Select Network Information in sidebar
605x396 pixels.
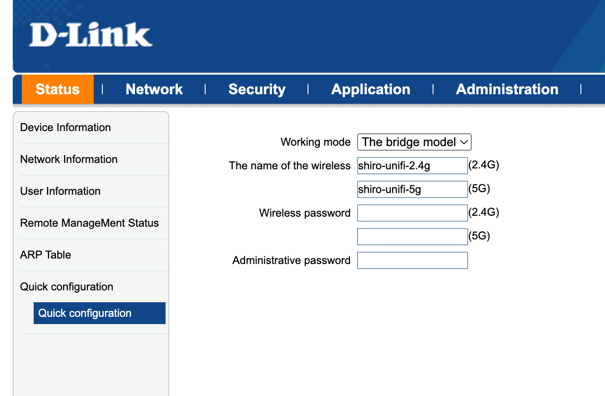[x=69, y=159]
